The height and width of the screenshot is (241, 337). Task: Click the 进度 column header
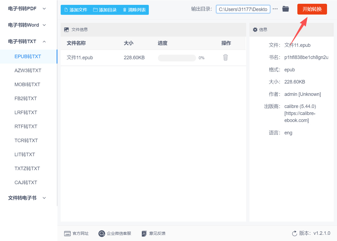163,43
